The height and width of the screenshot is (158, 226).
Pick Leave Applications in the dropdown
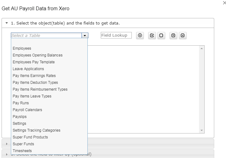tap(28, 69)
